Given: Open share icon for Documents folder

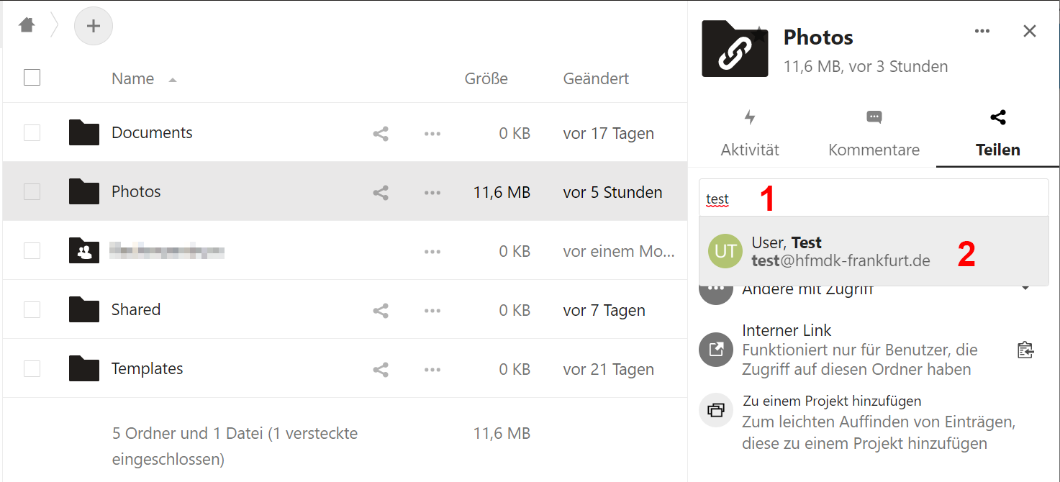Looking at the screenshot, I should (381, 133).
